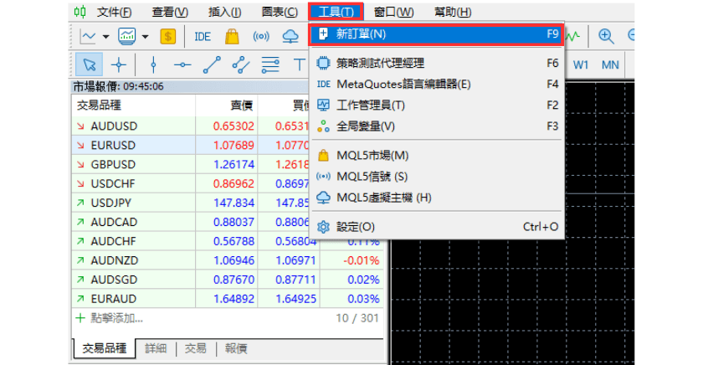Click the gold dollar sign toolbar icon
This screenshot has height=365, width=703.
(x=168, y=36)
